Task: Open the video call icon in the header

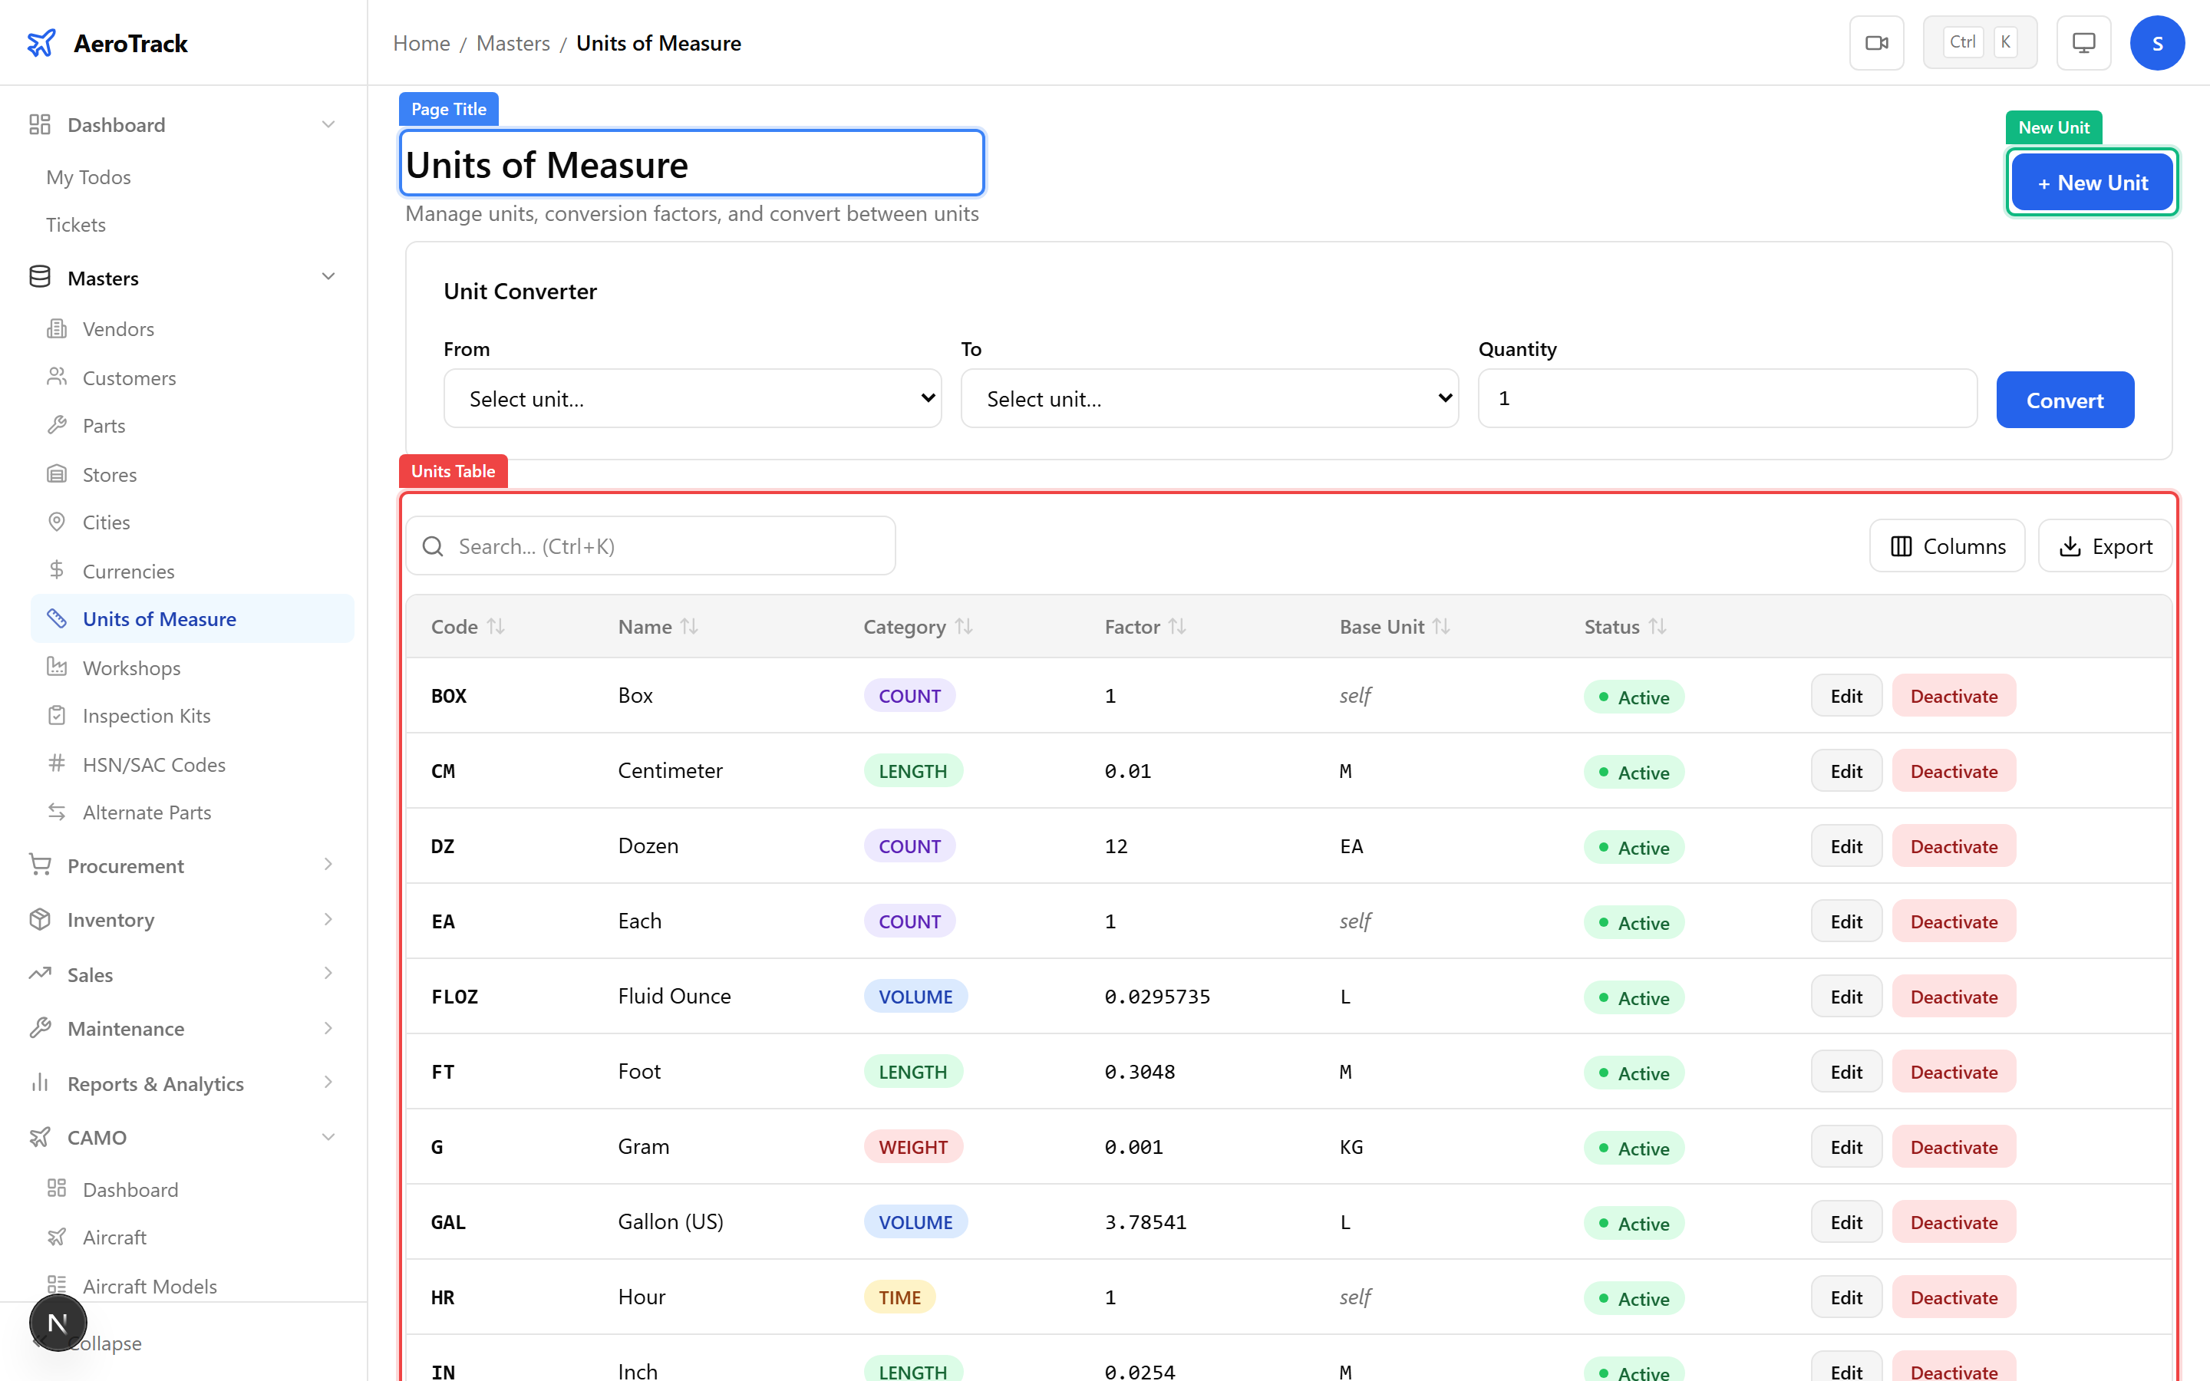Action: [x=1877, y=42]
